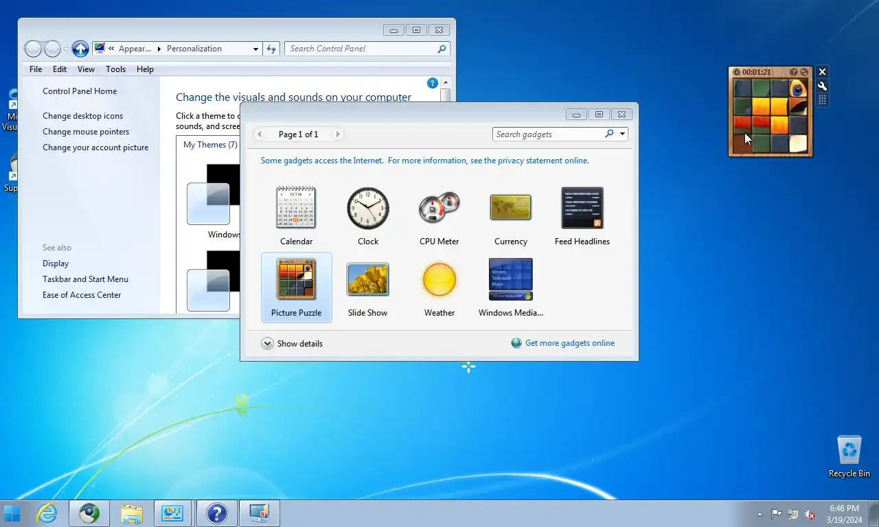Screen dimensions: 879x527
Task: Click the Back button in Control Panel
Action: tap(33, 49)
